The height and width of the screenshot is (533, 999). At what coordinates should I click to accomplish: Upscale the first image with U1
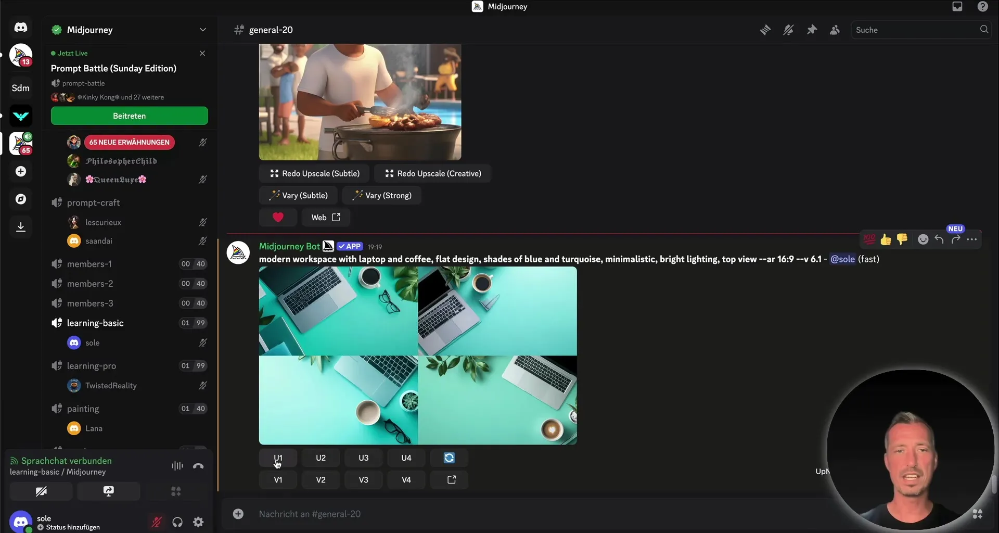pos(278,458)
